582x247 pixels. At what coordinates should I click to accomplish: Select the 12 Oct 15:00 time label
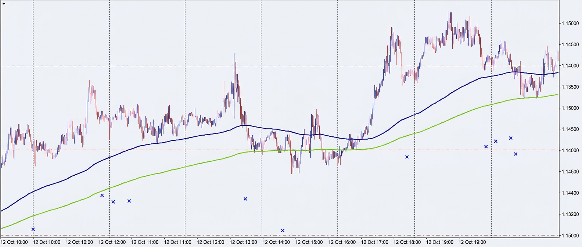(x=309, y=242)
